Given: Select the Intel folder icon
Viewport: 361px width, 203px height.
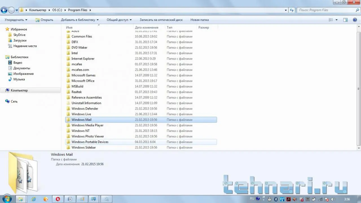Looking at the screenshot, I should (68, 53).
